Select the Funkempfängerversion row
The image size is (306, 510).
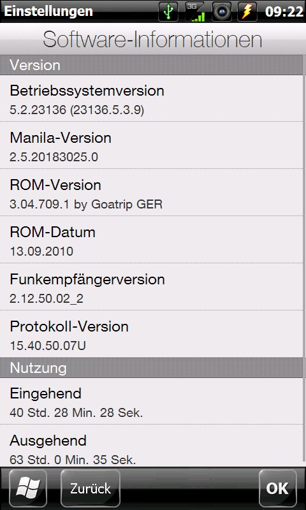pos(151,287)
